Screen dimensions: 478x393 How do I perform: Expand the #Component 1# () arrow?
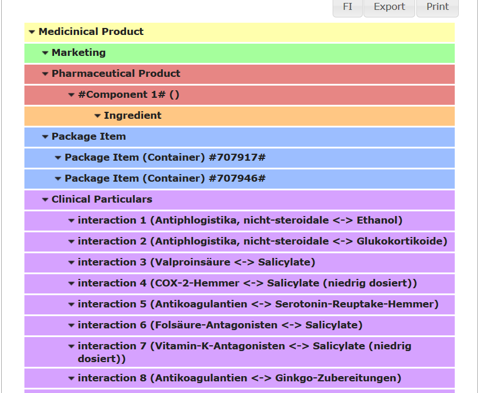pos(72,95)
